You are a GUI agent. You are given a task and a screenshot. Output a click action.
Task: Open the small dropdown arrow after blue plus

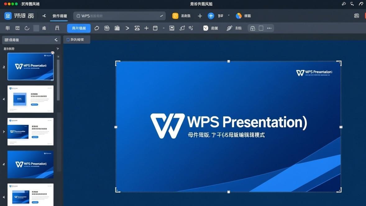pyautogui.click(x=229, y=15)
